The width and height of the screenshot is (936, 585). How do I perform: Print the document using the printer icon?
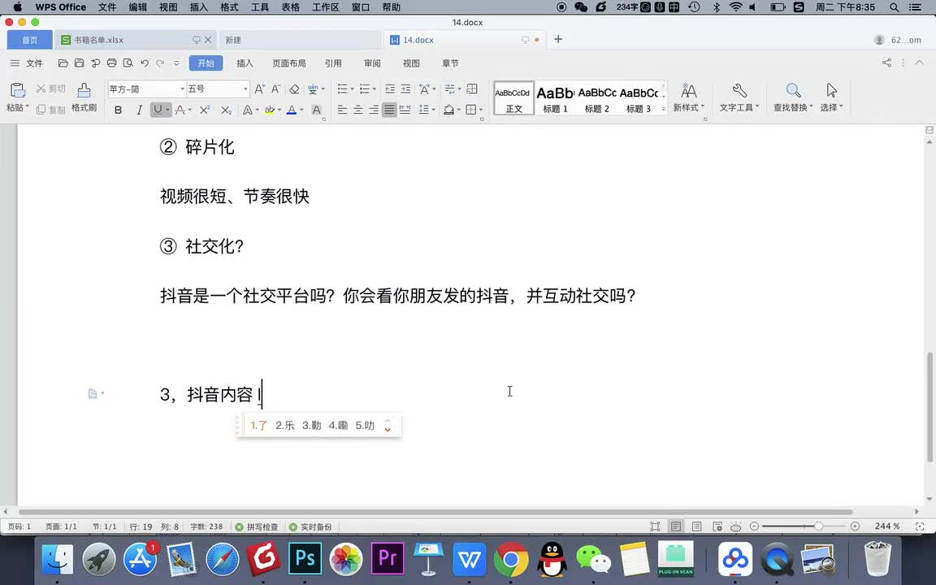[x=111, y=63]
